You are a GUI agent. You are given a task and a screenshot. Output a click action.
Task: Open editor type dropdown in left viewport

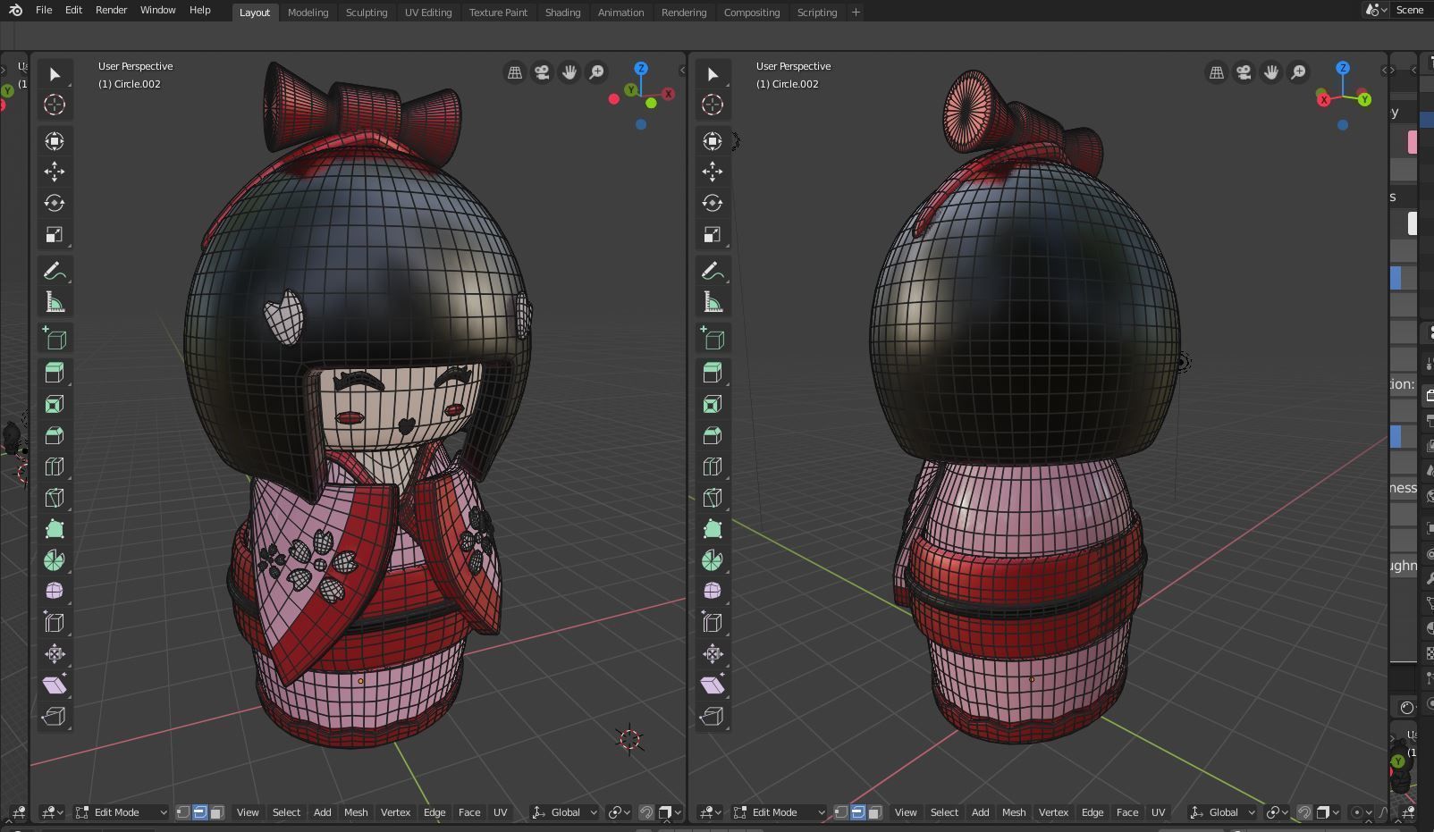[53, 812]
